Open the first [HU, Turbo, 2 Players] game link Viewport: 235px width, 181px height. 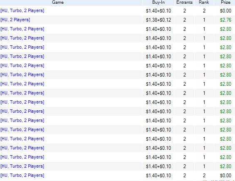pyautogui.click(x=22, y=11)
